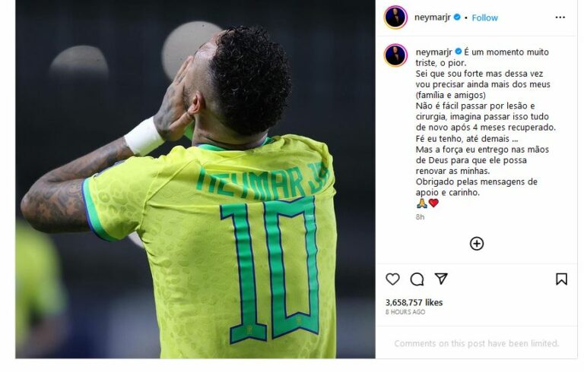Open the 8 HOURS AGO timestamp
The width and height of the screenshot is (584, 372).
405,312
